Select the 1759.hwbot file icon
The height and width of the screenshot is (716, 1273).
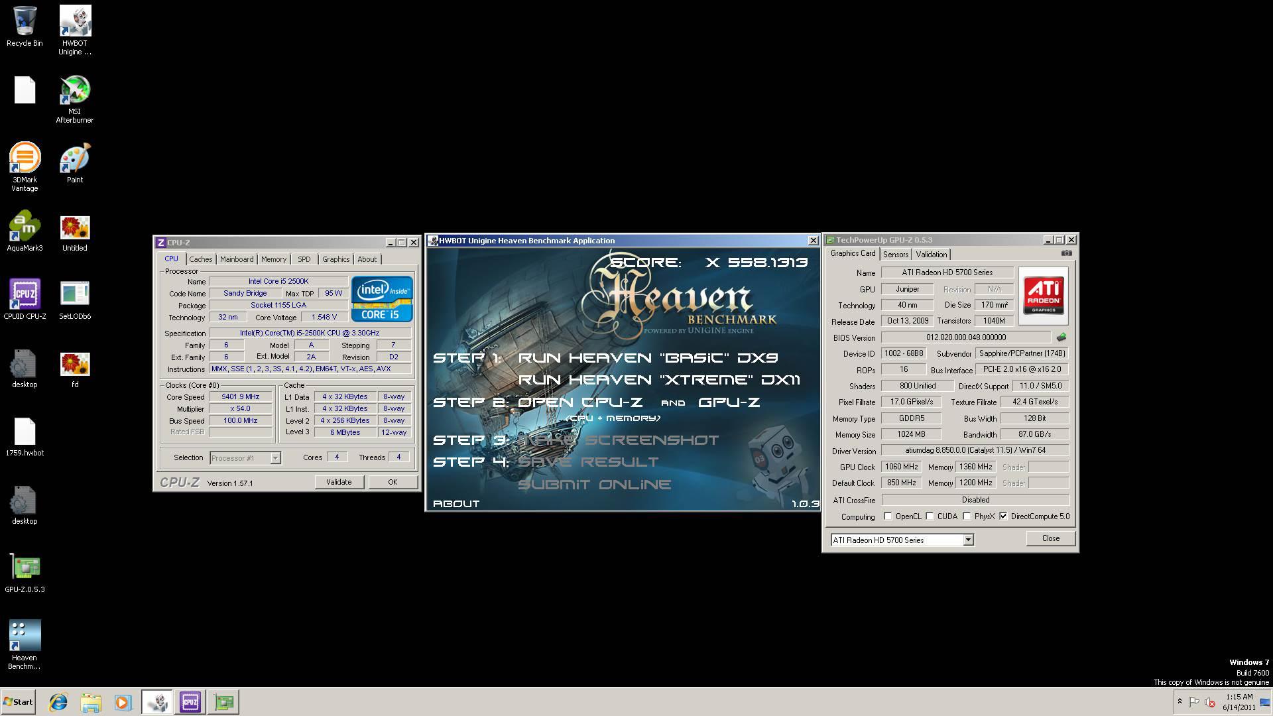click(25, 438)
